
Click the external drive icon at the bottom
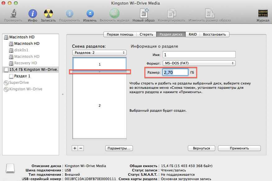10,168
